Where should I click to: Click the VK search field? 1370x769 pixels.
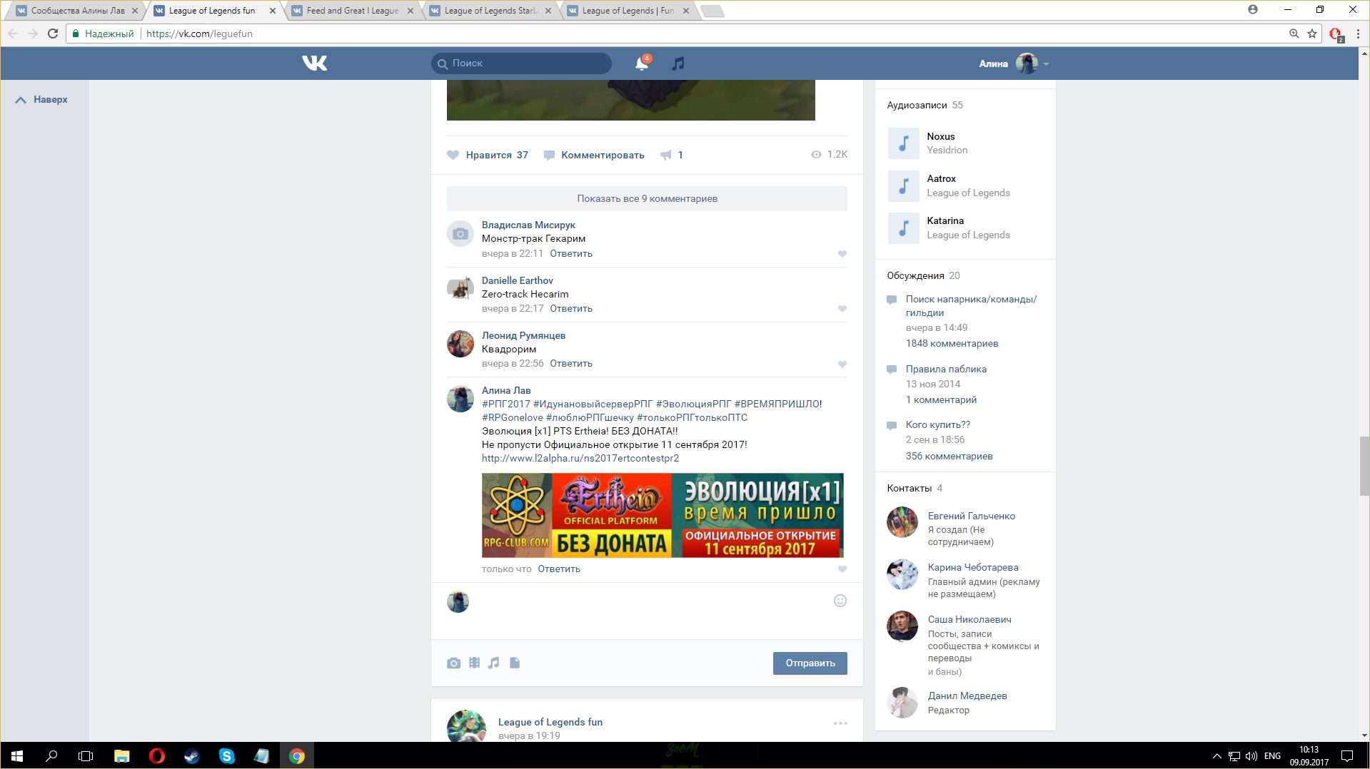coord(521,63)
